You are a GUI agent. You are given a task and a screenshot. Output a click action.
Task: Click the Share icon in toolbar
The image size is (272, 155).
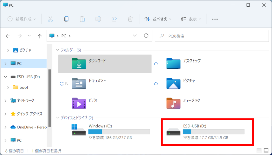114,19
